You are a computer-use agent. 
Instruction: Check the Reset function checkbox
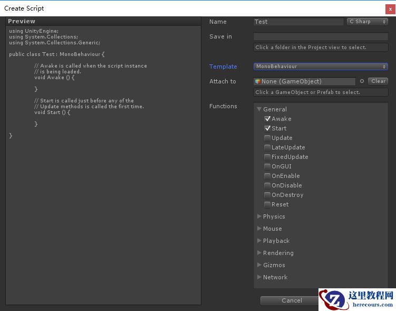click(x=267, y=204)
